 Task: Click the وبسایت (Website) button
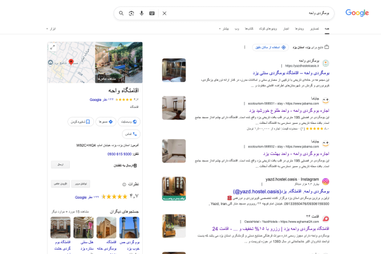click(x=129, y=121)
